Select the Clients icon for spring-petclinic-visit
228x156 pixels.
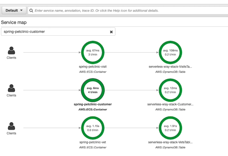[11, 50]
